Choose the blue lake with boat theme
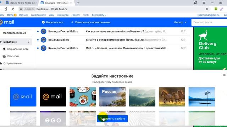The height and width of the screenshot is (127, 227). tap(202, 97)
